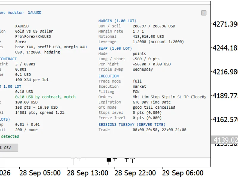This screenshot has height=179, width=238.
Task: Click the MARGIN (1.00 LOT) section heading
Action: tap(117, 21)
